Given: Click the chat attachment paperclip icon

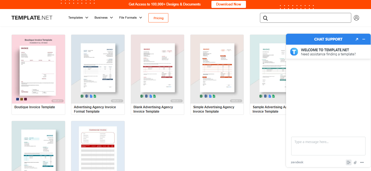Looking at the screenshot, I should (x=355, y=163).
